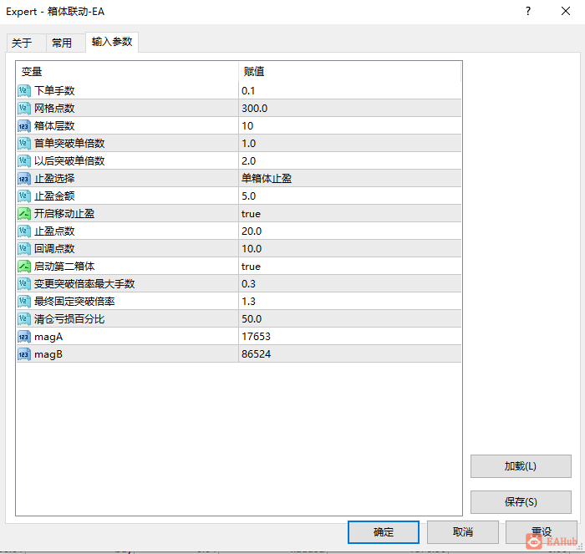Click the icon beside 首单突破单倍数
Image resolution: width=585 pixels, height=554 pixels.
(x=24, y=143)
